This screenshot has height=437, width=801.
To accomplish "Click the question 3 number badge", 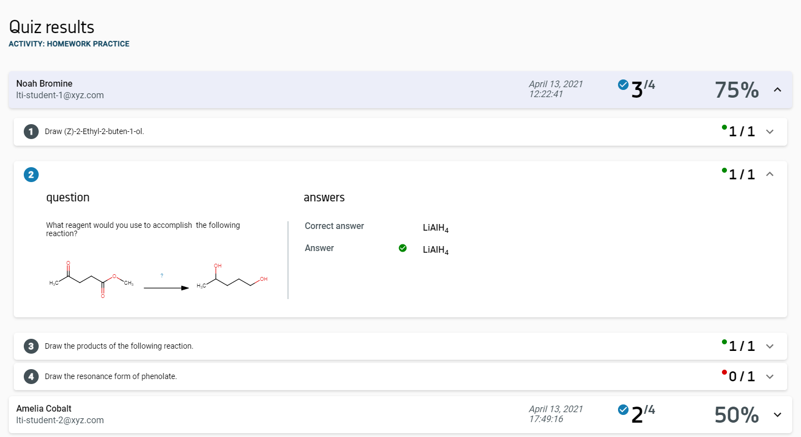I will [31, 347].
